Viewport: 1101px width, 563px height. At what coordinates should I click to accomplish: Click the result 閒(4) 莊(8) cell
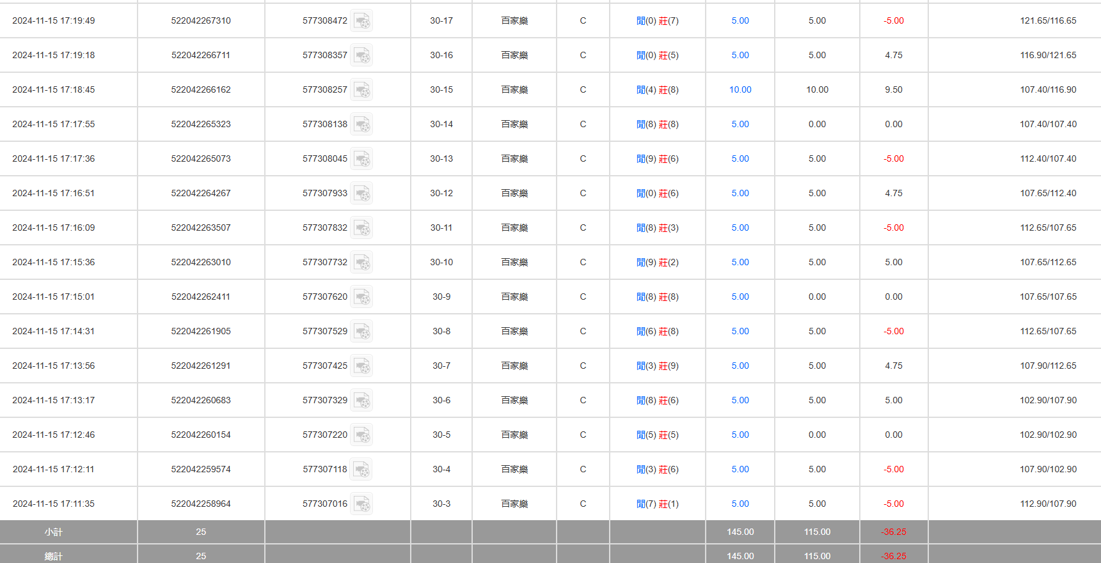[x=657, y=90]
